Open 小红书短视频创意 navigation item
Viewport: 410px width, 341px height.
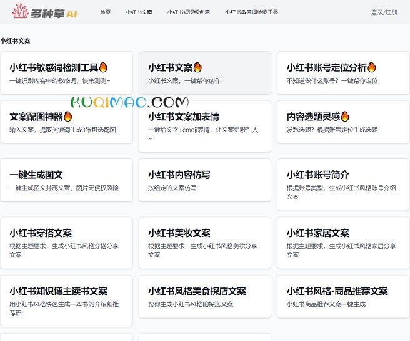189,12
